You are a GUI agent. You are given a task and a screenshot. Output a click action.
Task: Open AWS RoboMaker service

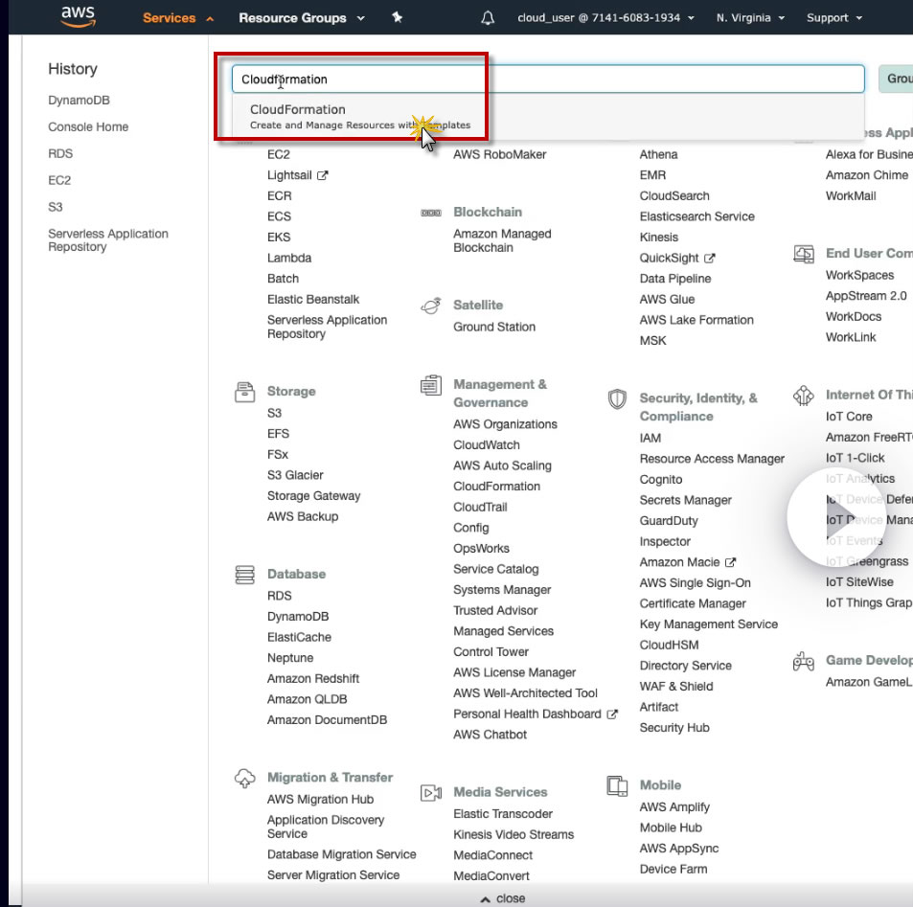(x=499, y=155)
